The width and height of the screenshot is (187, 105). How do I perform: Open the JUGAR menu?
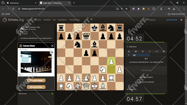[29, 20]
